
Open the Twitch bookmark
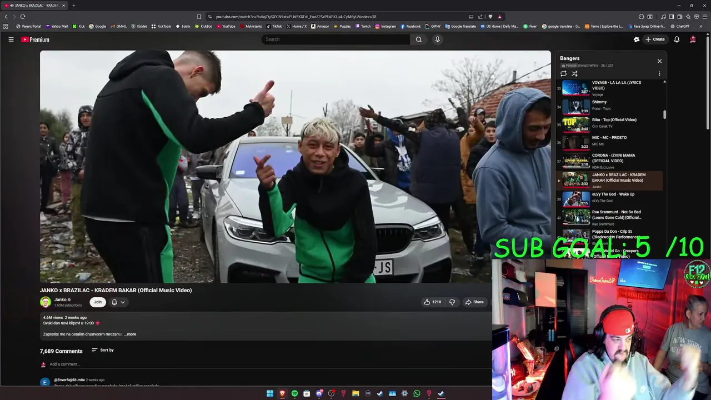pos(363,26)
